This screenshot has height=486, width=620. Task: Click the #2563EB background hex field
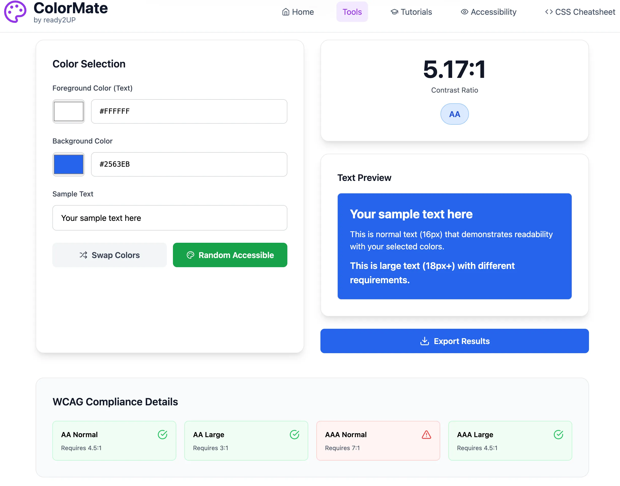click(189, 164)
